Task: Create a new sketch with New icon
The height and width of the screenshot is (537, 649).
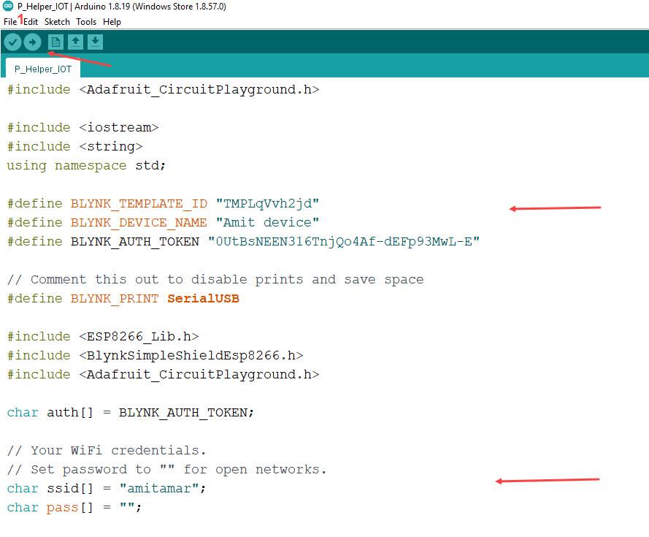Action: coord(55,42)
